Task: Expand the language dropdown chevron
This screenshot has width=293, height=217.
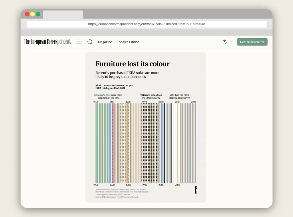Action: [231, 42]
